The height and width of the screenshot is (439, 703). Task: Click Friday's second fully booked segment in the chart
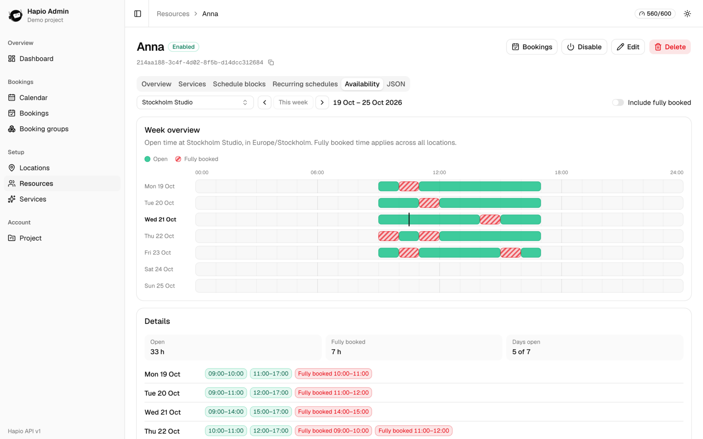click(511, 253)
